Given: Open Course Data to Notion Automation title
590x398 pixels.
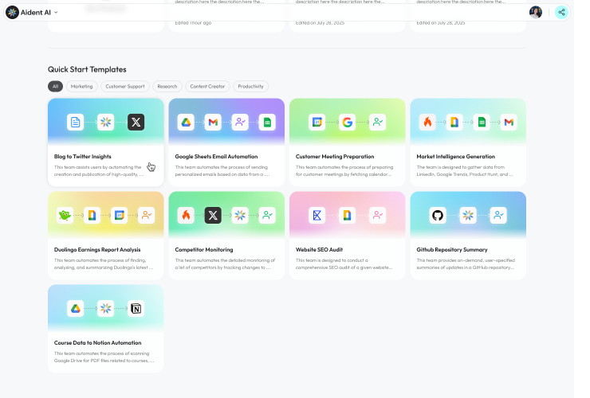Looking at the screenshot, I should click(x=98, y=343).
